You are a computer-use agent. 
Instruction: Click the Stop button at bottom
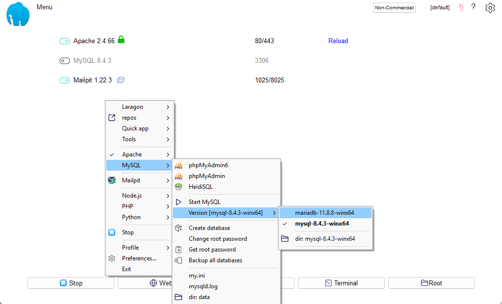click(71, 283)
